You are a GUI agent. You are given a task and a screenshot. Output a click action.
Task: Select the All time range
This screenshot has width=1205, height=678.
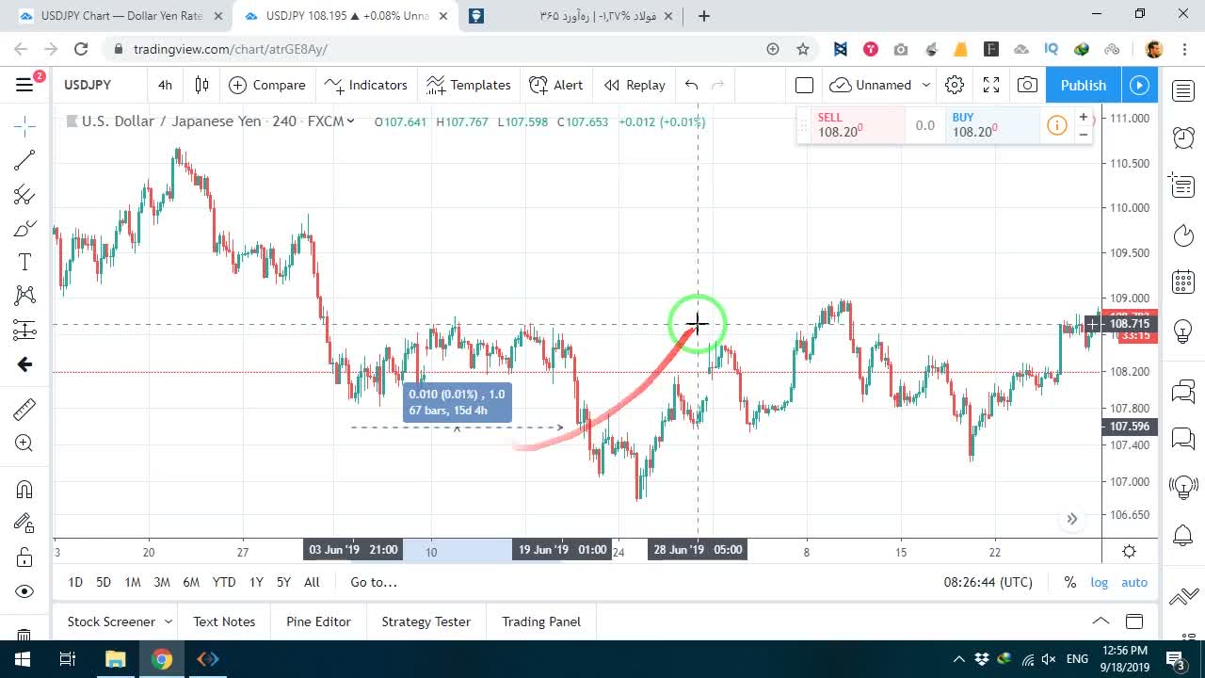(x=312, y=582)
